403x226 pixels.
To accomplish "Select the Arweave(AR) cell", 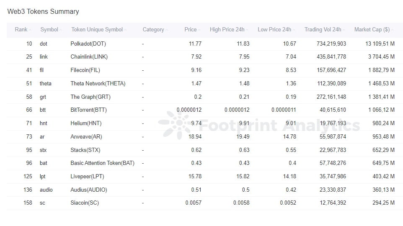I will point(86,136).
